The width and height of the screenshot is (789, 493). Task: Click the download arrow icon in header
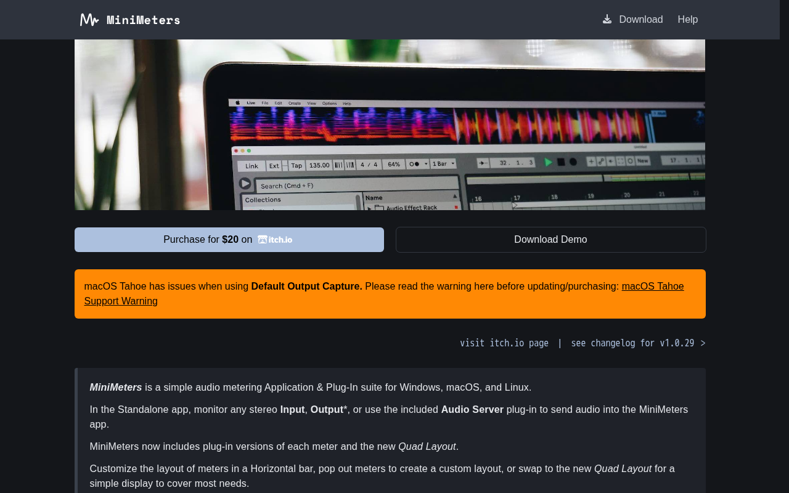click(x=607, y=19)
